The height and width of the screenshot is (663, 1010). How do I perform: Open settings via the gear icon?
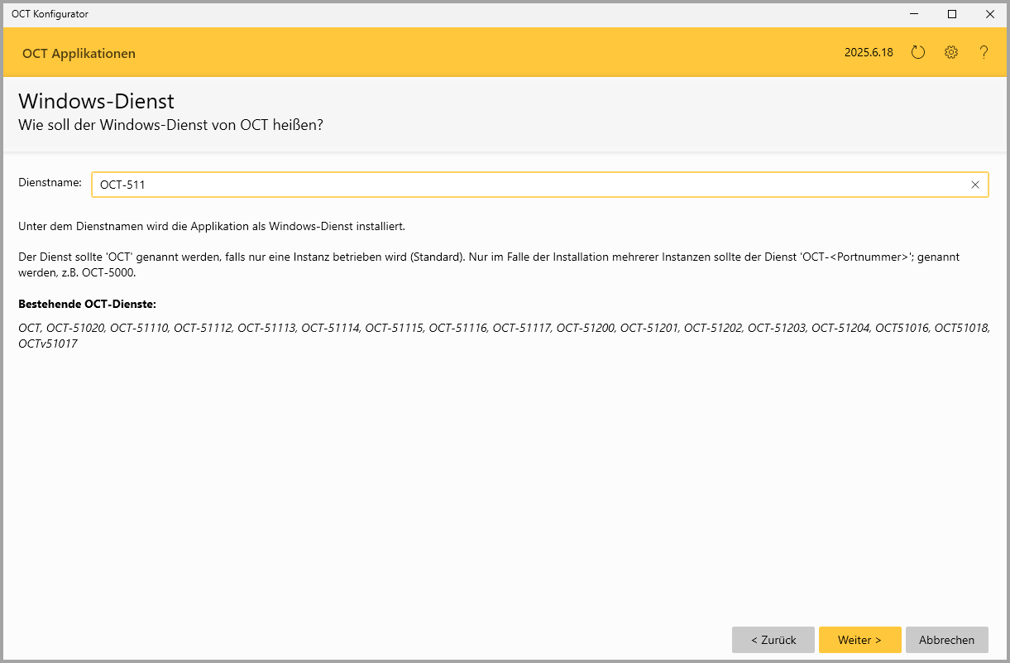[951, 53]
